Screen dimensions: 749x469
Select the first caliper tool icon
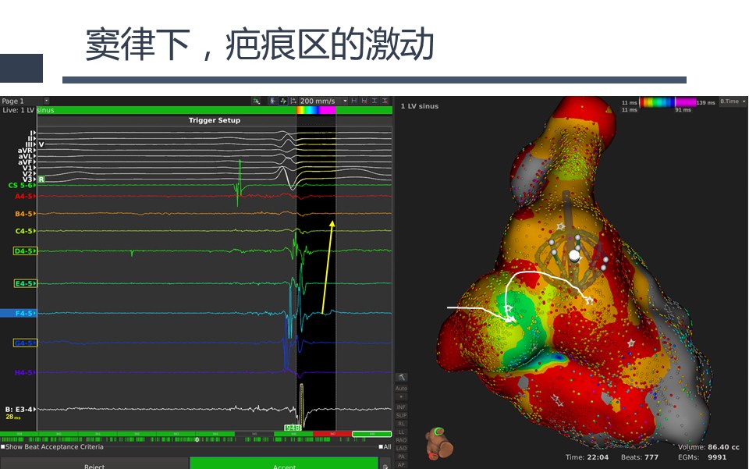pos(354,101)
